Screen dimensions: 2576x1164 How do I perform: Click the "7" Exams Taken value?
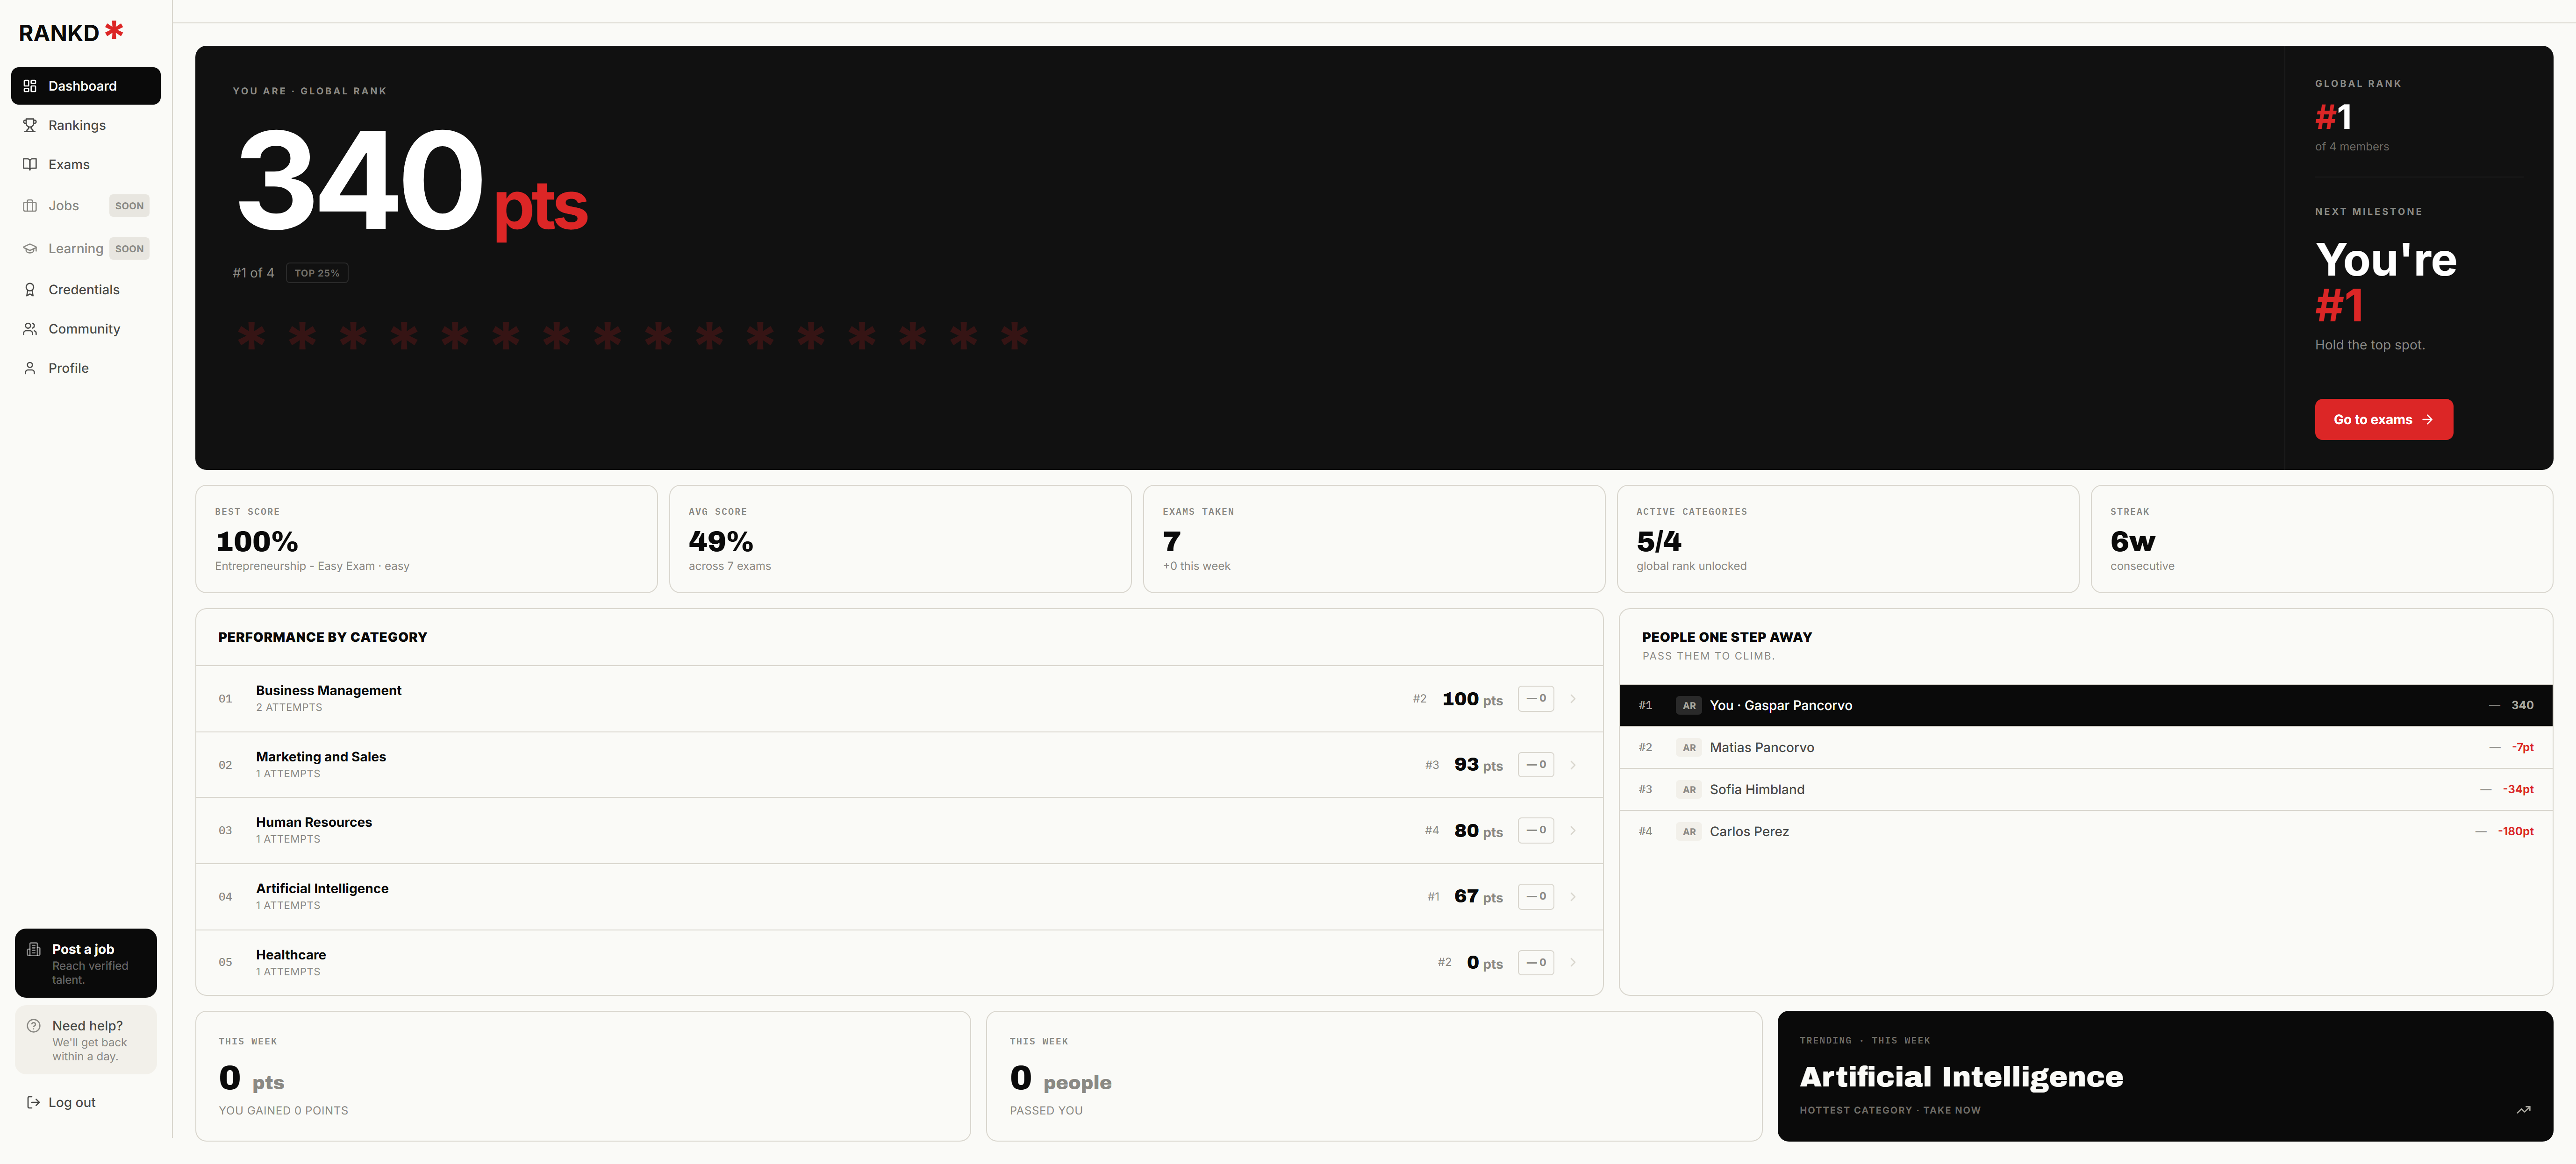click(1172, 541)
